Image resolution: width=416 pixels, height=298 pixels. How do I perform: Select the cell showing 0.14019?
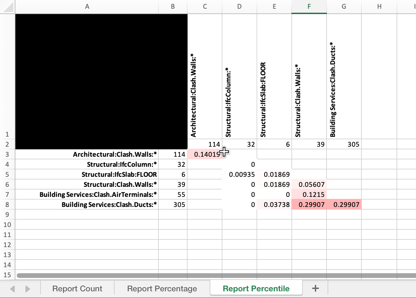[205, 154]
